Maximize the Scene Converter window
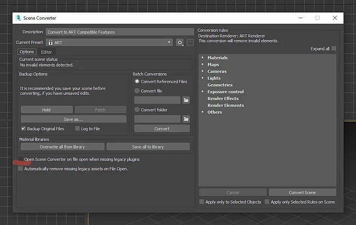The height and width of the screenshot is (225, 356). click(x=317, y=18)
